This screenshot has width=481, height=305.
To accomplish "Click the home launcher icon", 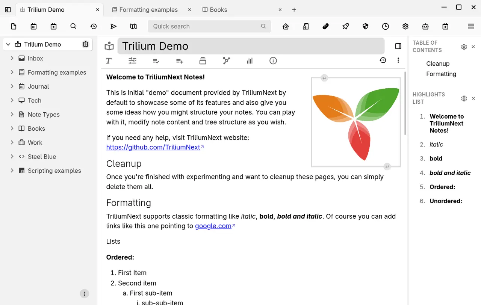I will tap(286, 26).
